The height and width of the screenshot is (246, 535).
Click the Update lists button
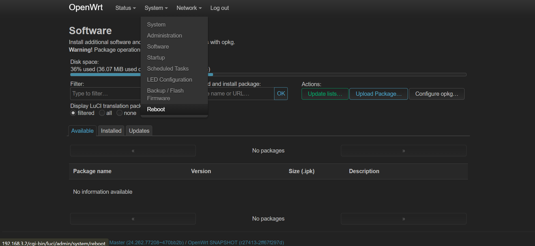coord(325,94)
